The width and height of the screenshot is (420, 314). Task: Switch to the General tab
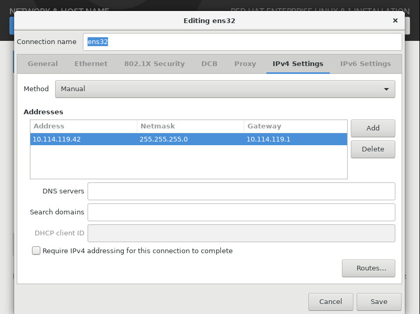tap(43, 64)
